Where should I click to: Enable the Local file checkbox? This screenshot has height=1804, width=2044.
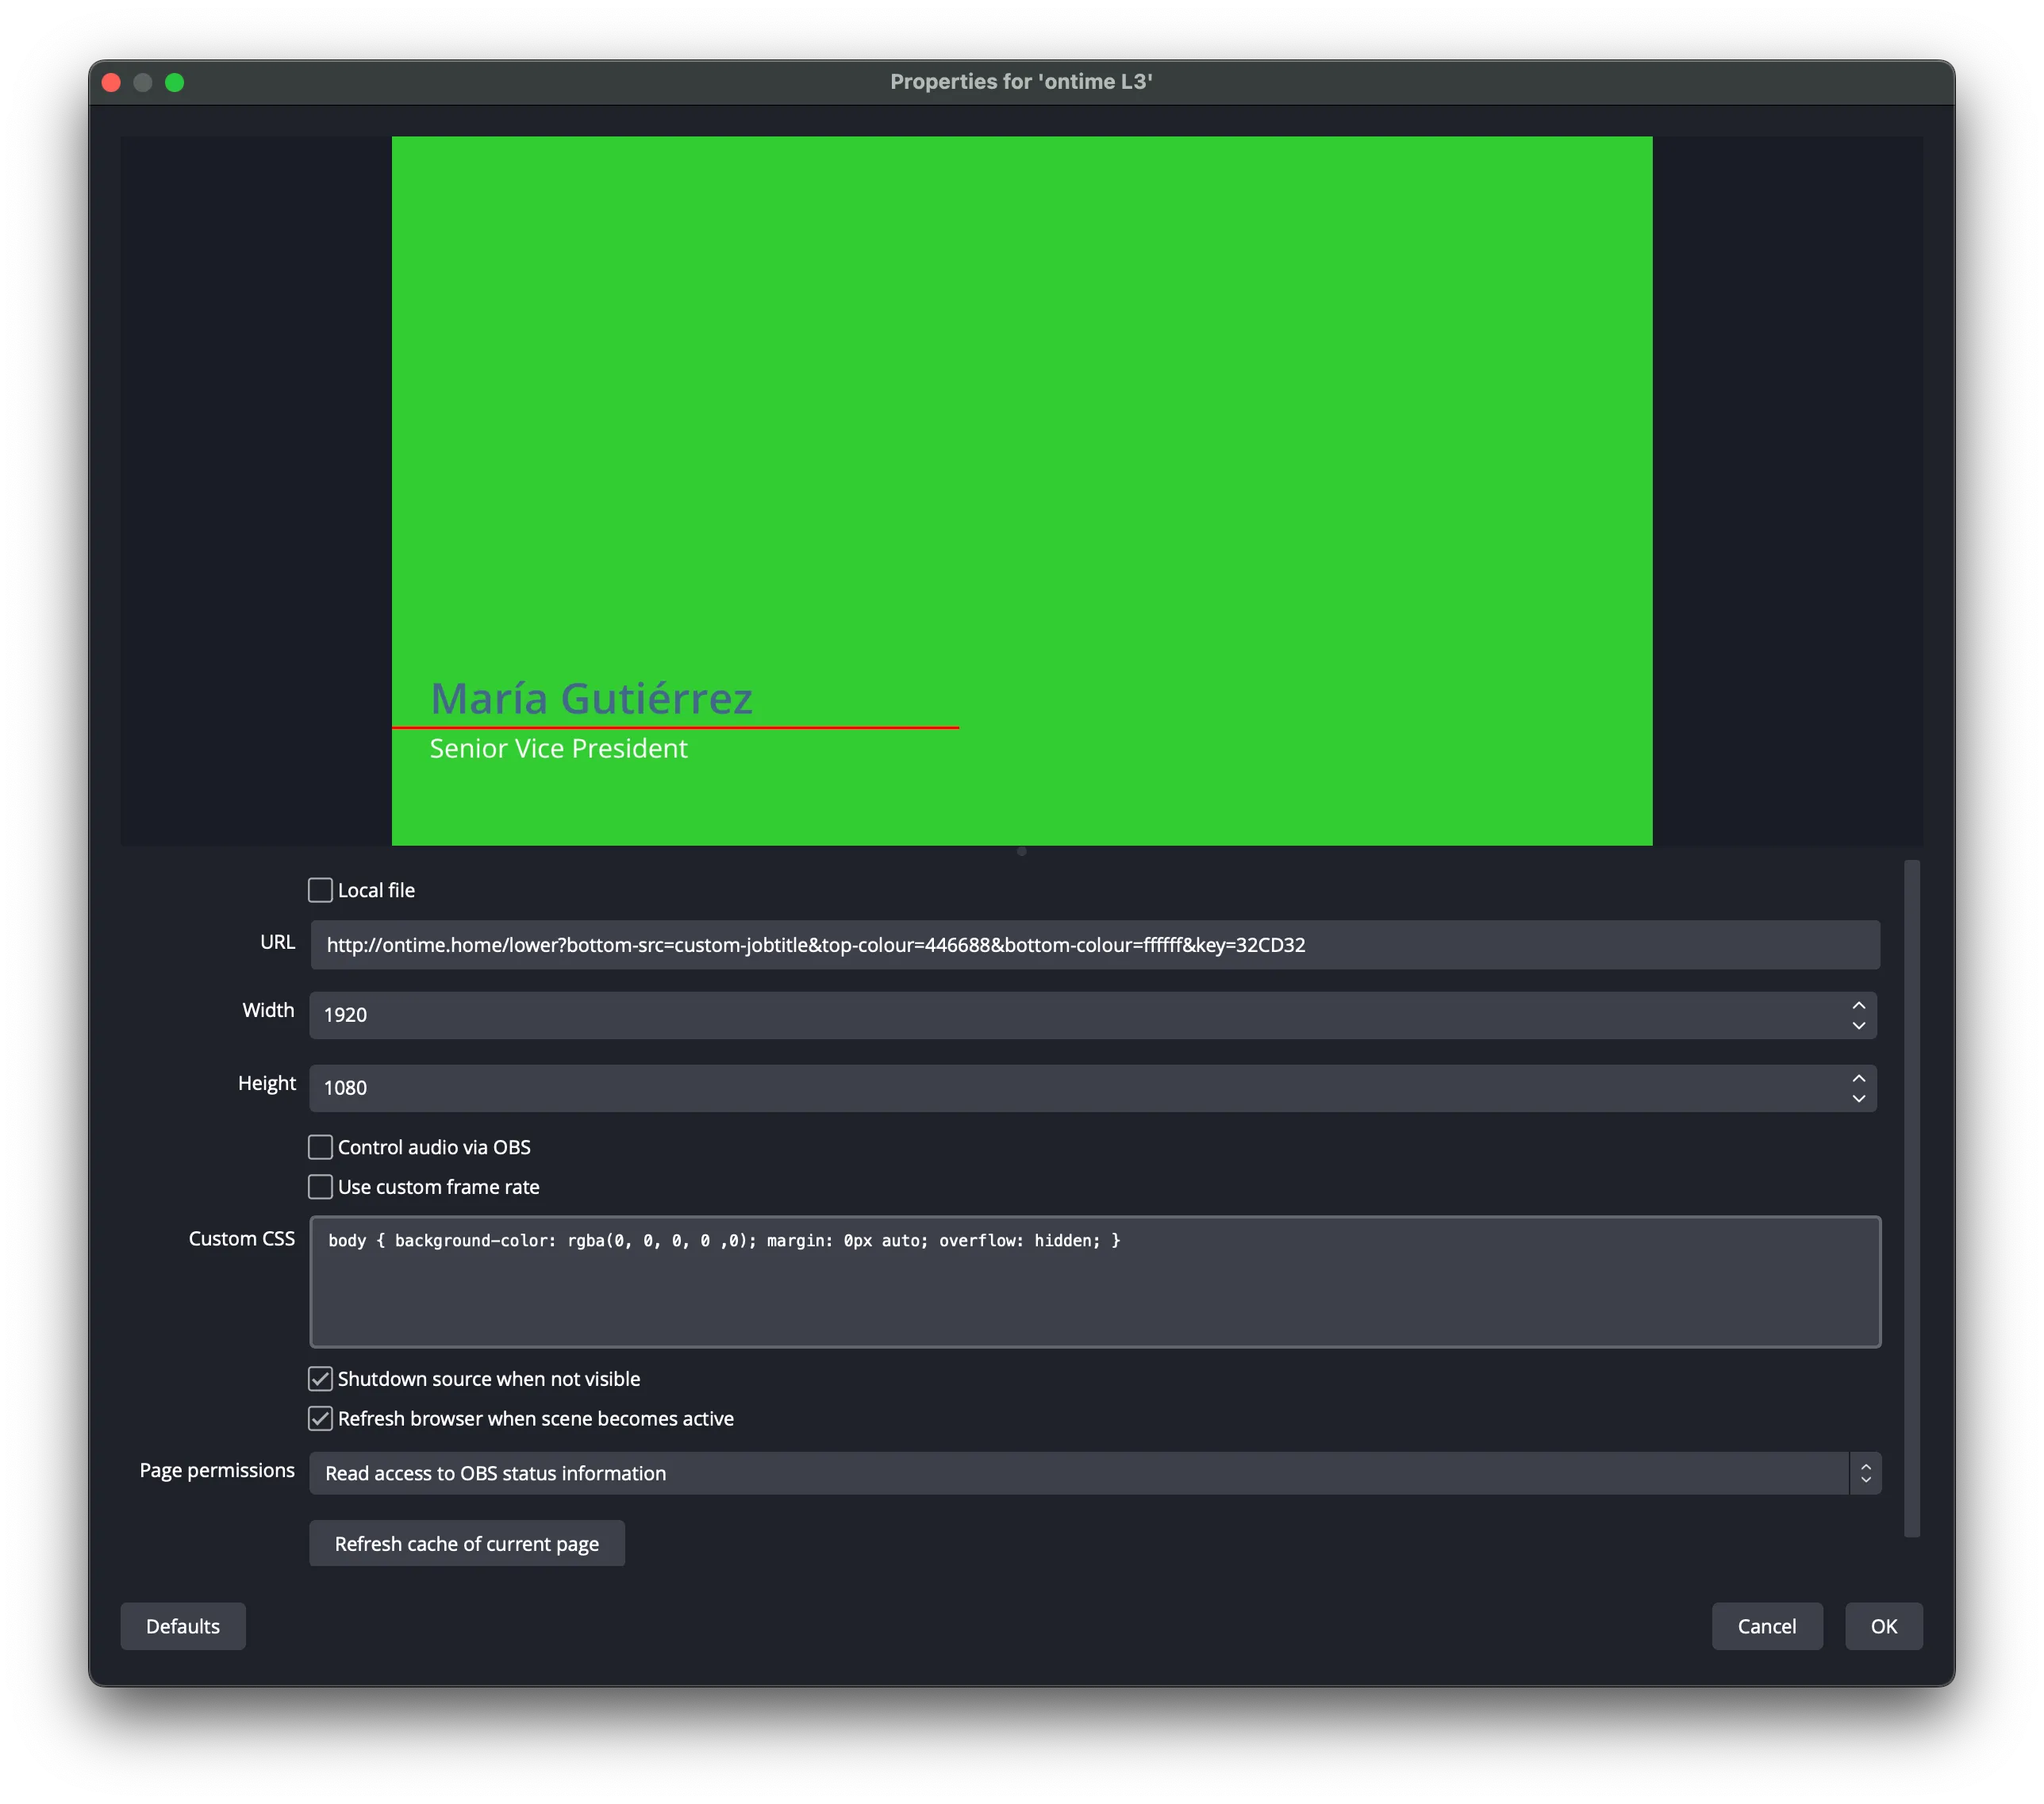pos(320,890)
